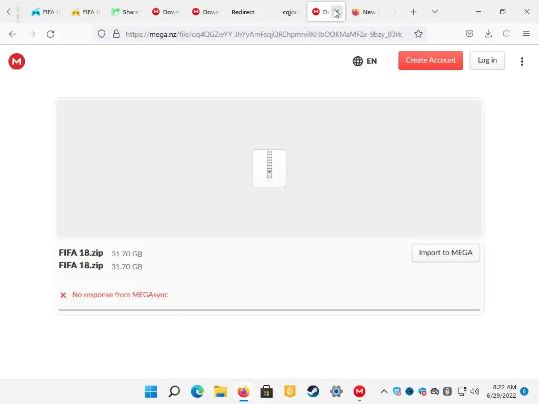The width and height of the screenshot is (539, 404).
Task: Open the browser downloads panel
Action: (488, 34)
